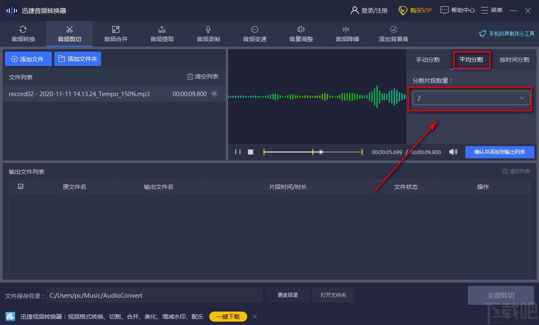Open the 音频提取 (audio extract) tool
539x325 pixels.
(162, 34)
